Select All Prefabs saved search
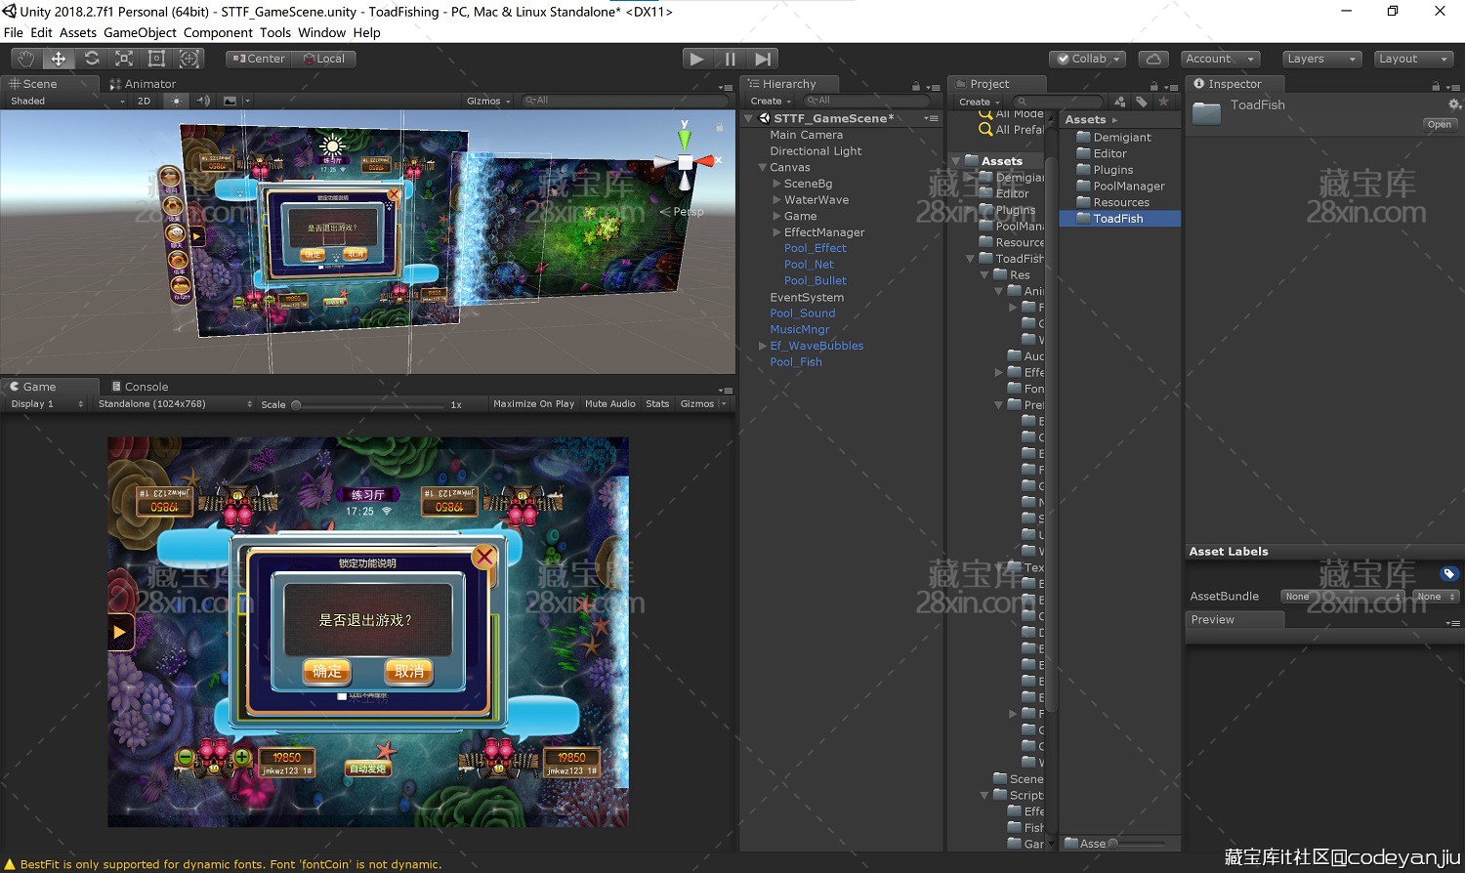Screen dimensions: 1465x873 coord(1012,129)
